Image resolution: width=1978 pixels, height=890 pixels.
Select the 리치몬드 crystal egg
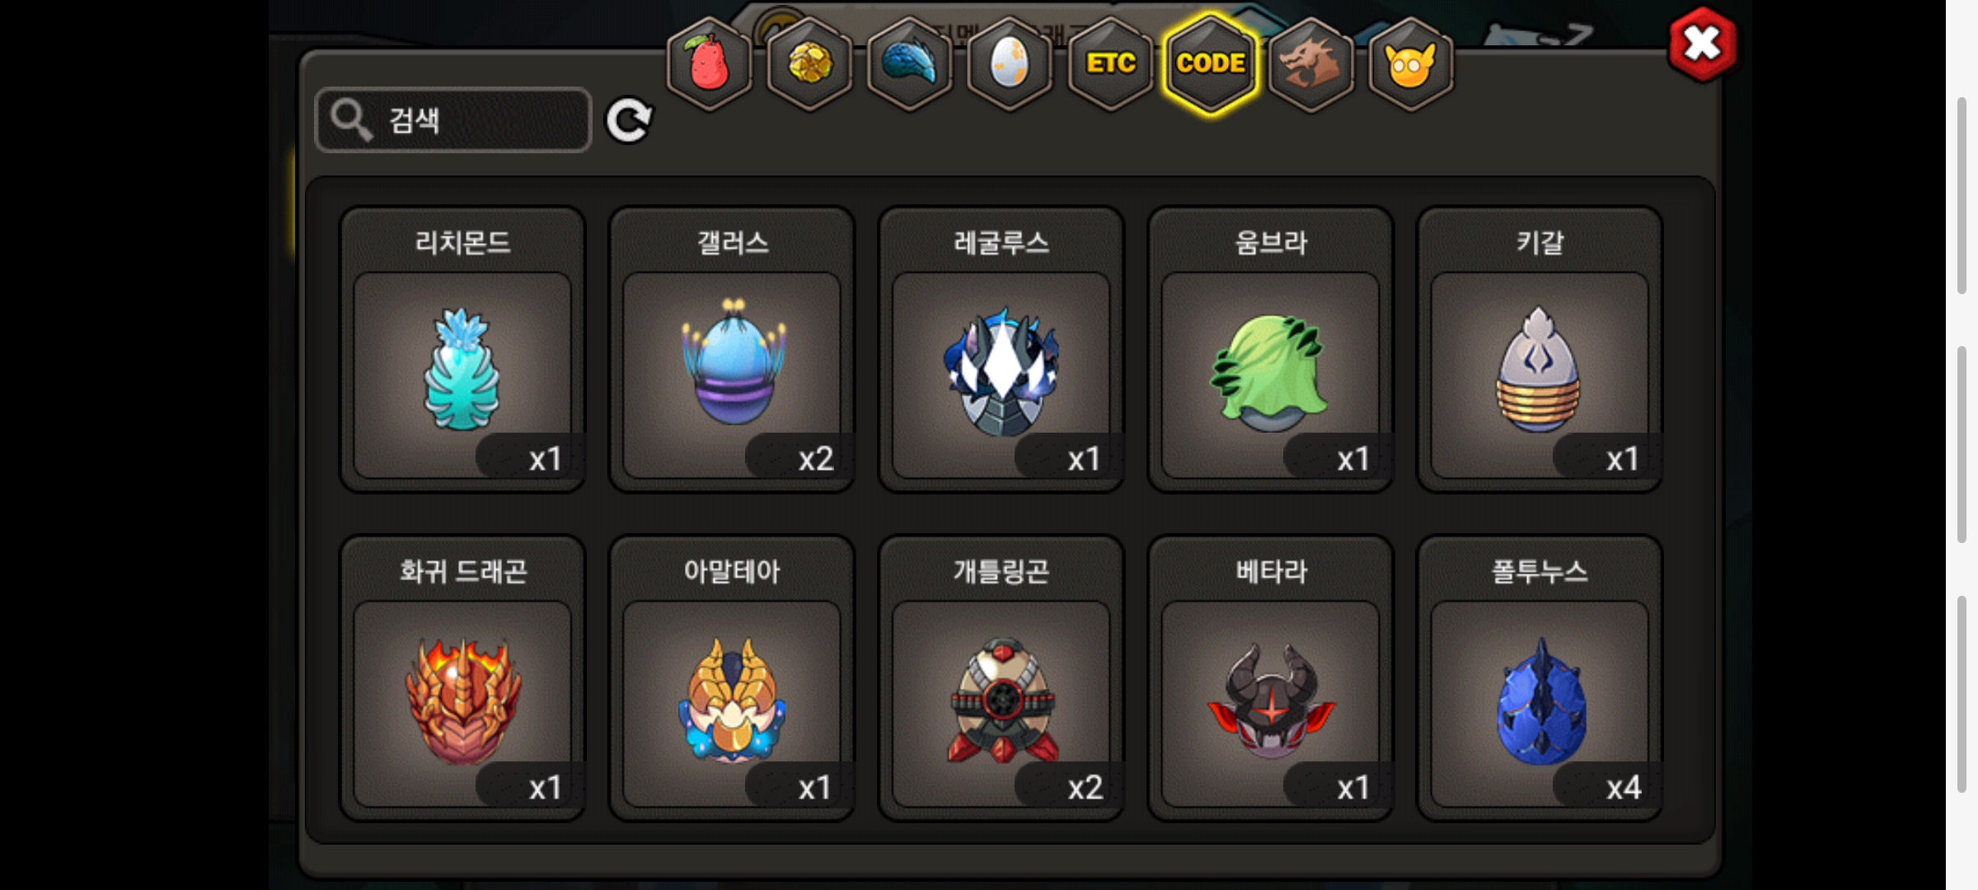coord(462,349)
